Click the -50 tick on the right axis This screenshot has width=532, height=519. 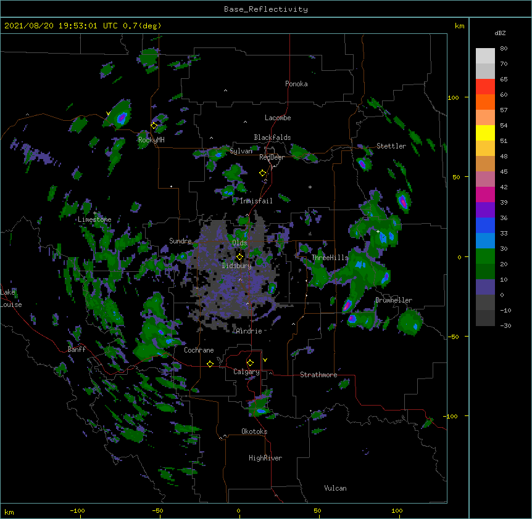pos(453,337)
